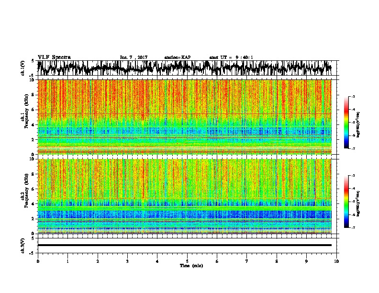Click time axis tick label 3

pyautogui.click(x=127, y=261)
